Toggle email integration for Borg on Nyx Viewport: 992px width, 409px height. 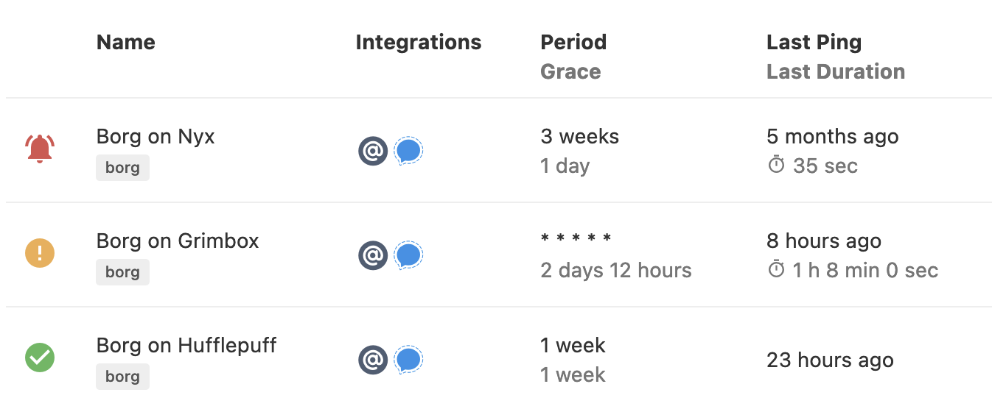(x=373, y=151)
